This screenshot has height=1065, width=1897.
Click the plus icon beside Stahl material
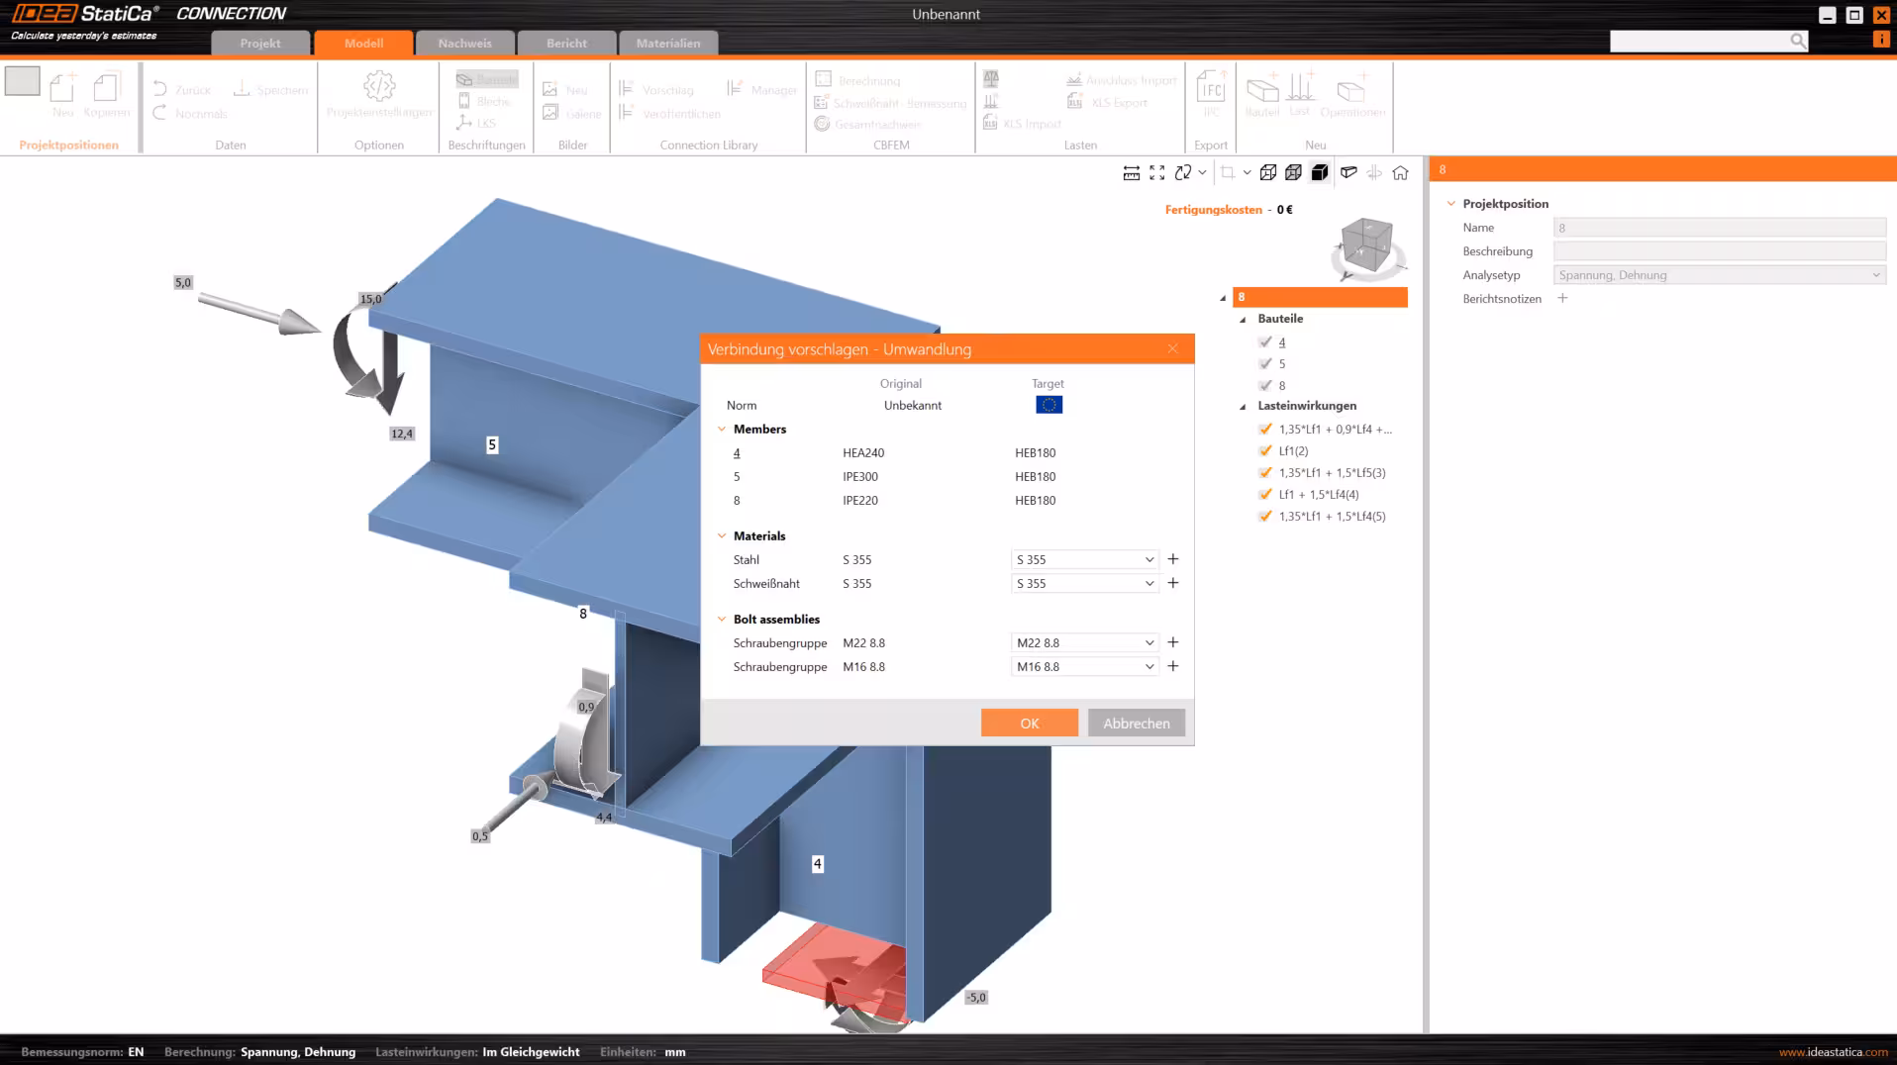click(x=1173, y=559)
